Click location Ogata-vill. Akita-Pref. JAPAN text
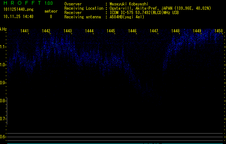226x144 pixels. (x=141, y=8)
